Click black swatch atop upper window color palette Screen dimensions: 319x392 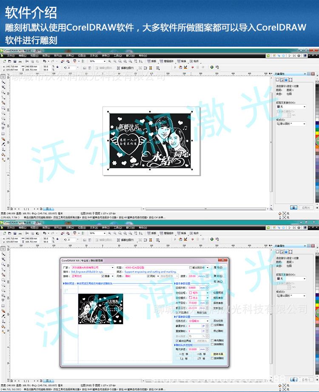317,87
